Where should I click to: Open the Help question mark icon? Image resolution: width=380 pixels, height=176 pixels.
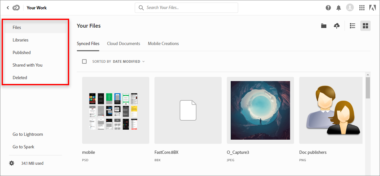pyautogui.click(x=328, y=8)
